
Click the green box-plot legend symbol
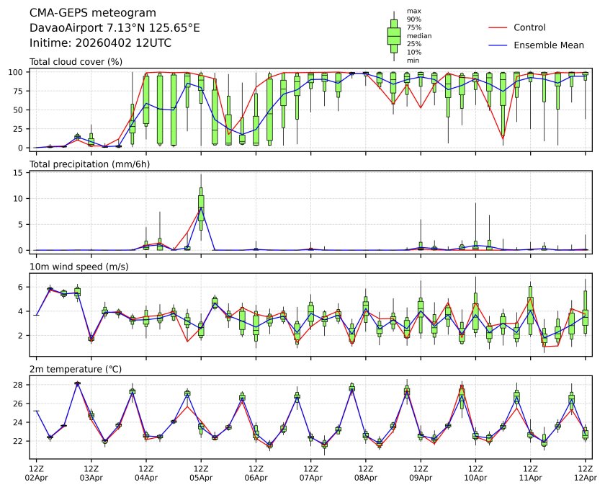click(x=394, y=35)
